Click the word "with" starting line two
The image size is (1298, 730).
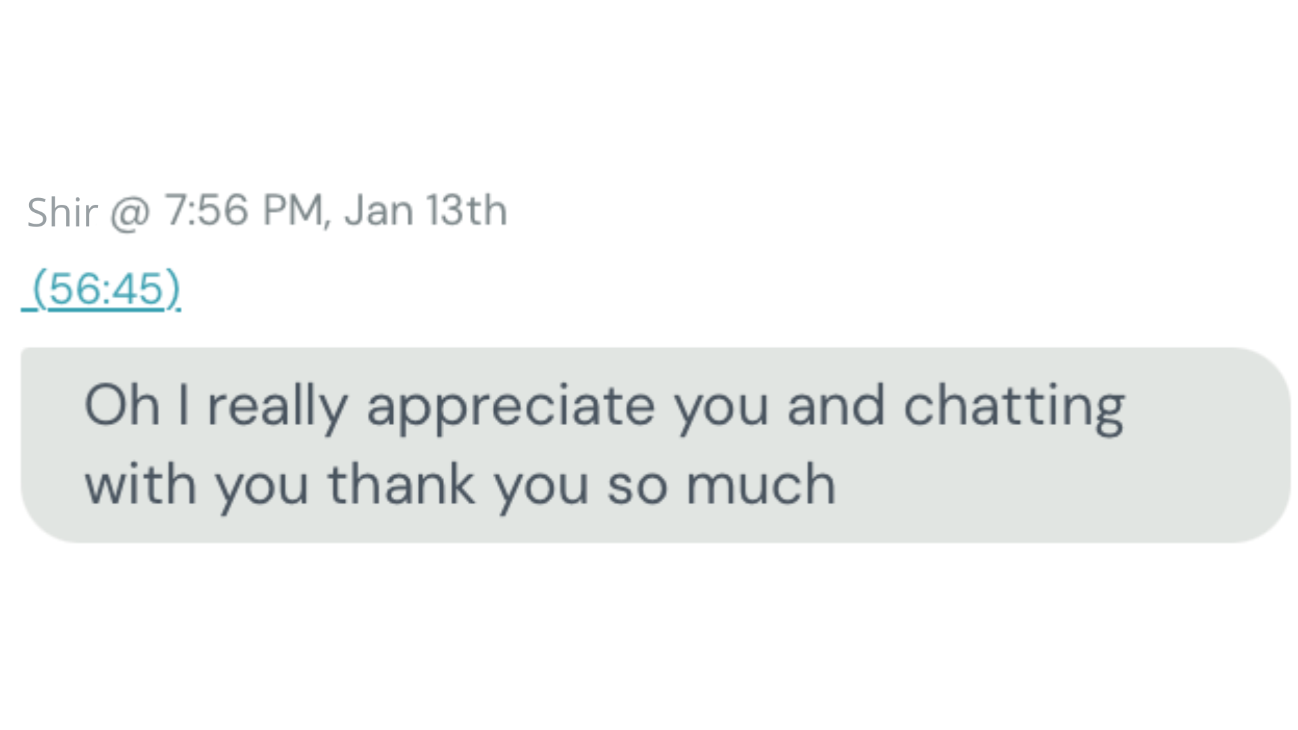(x=141, y=485)
